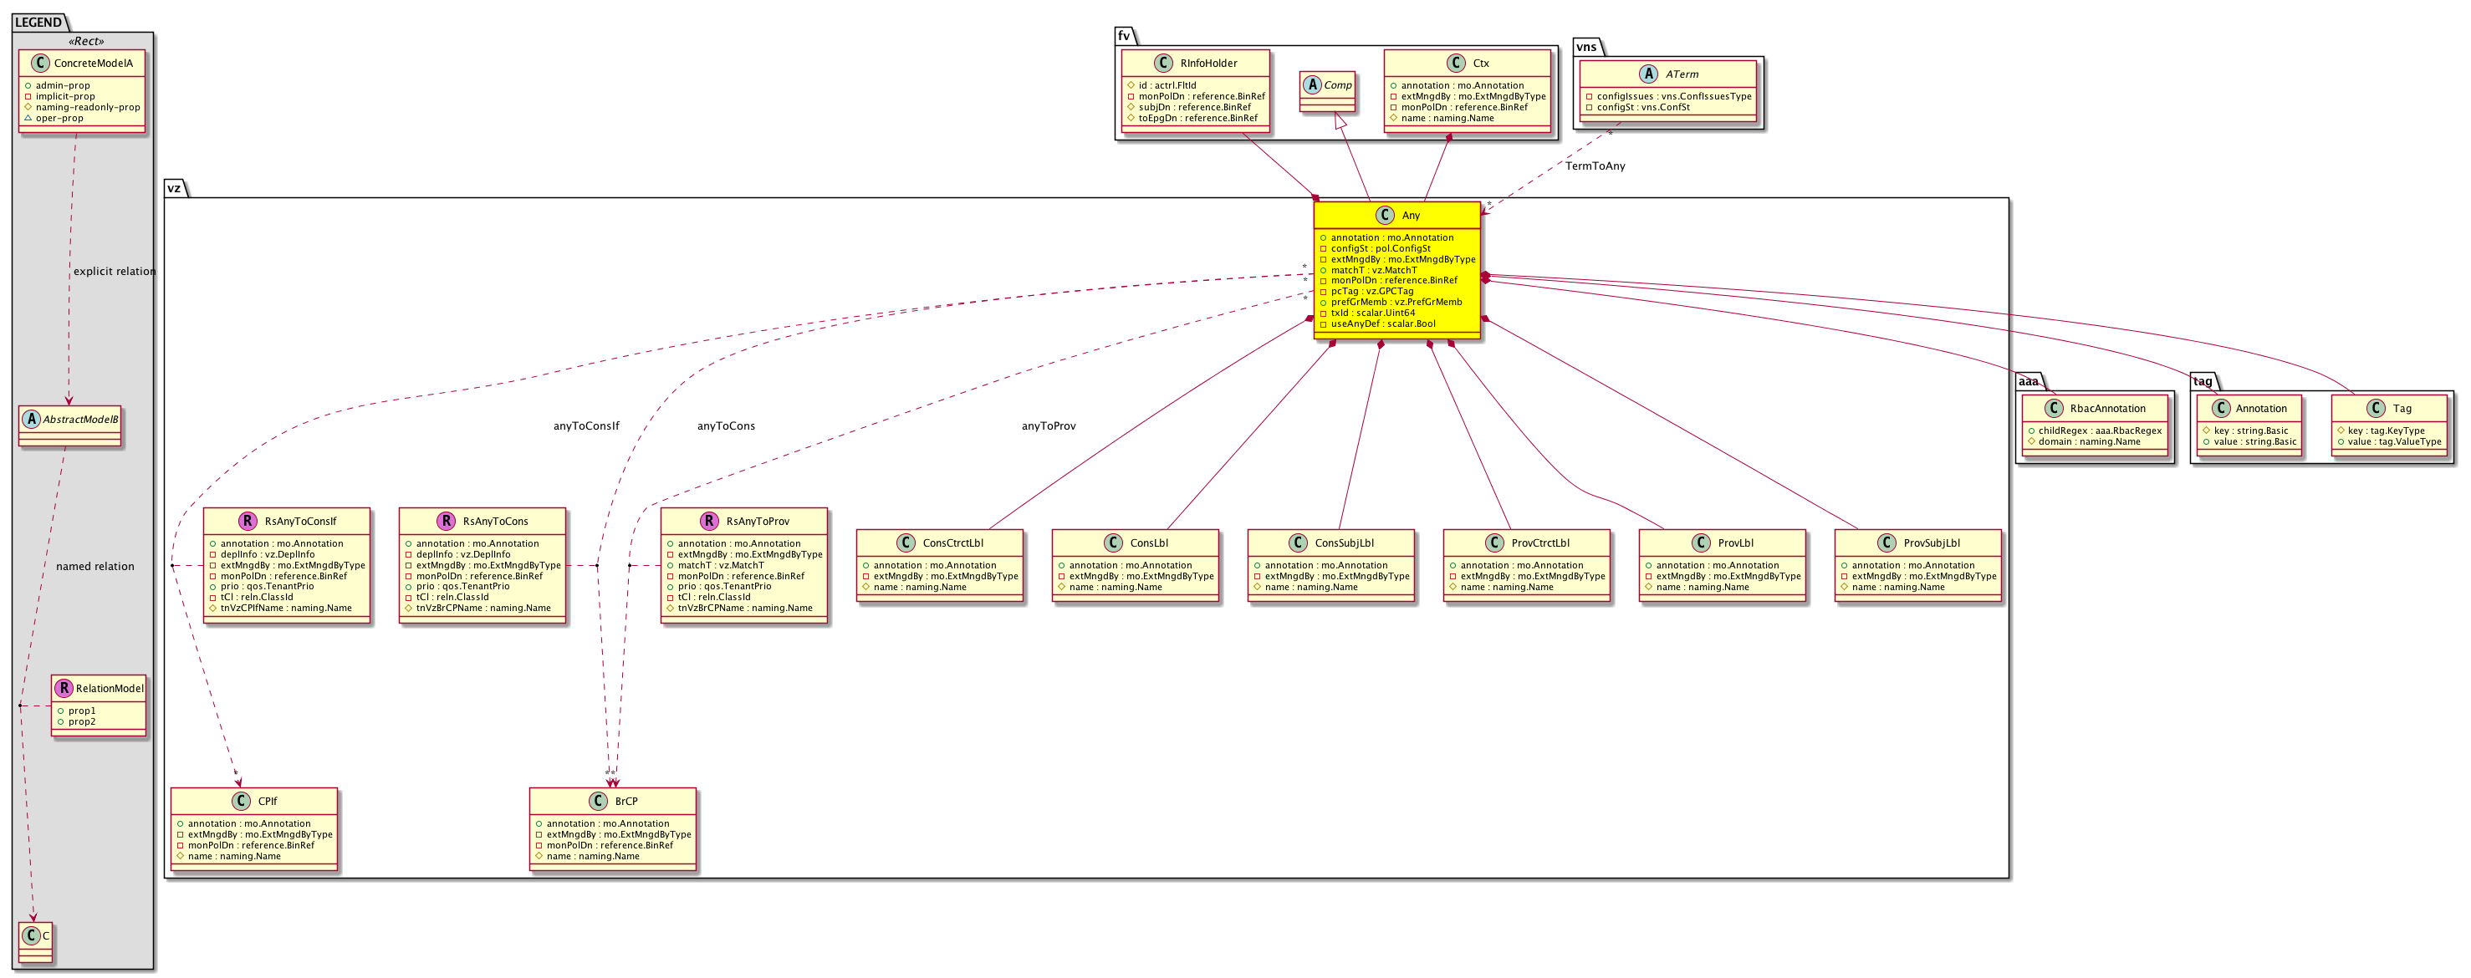Image resolution: width=2471 pixels, height=978 pixels.
Task: Click the class icon of ProvSubjLbl
Action: click(x=1886, y=543)
